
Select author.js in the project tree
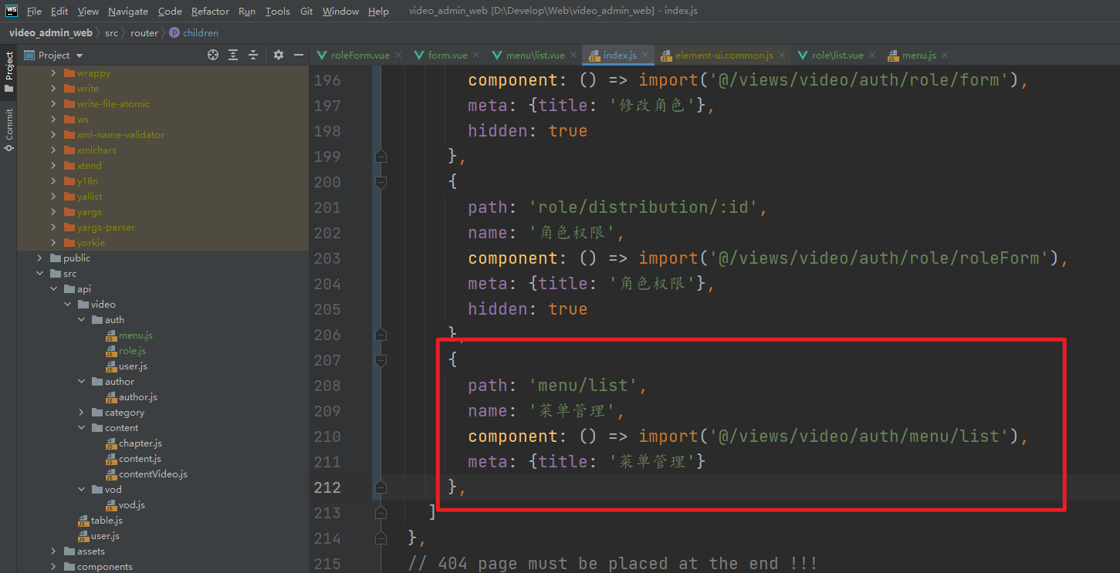pos(138,397)
